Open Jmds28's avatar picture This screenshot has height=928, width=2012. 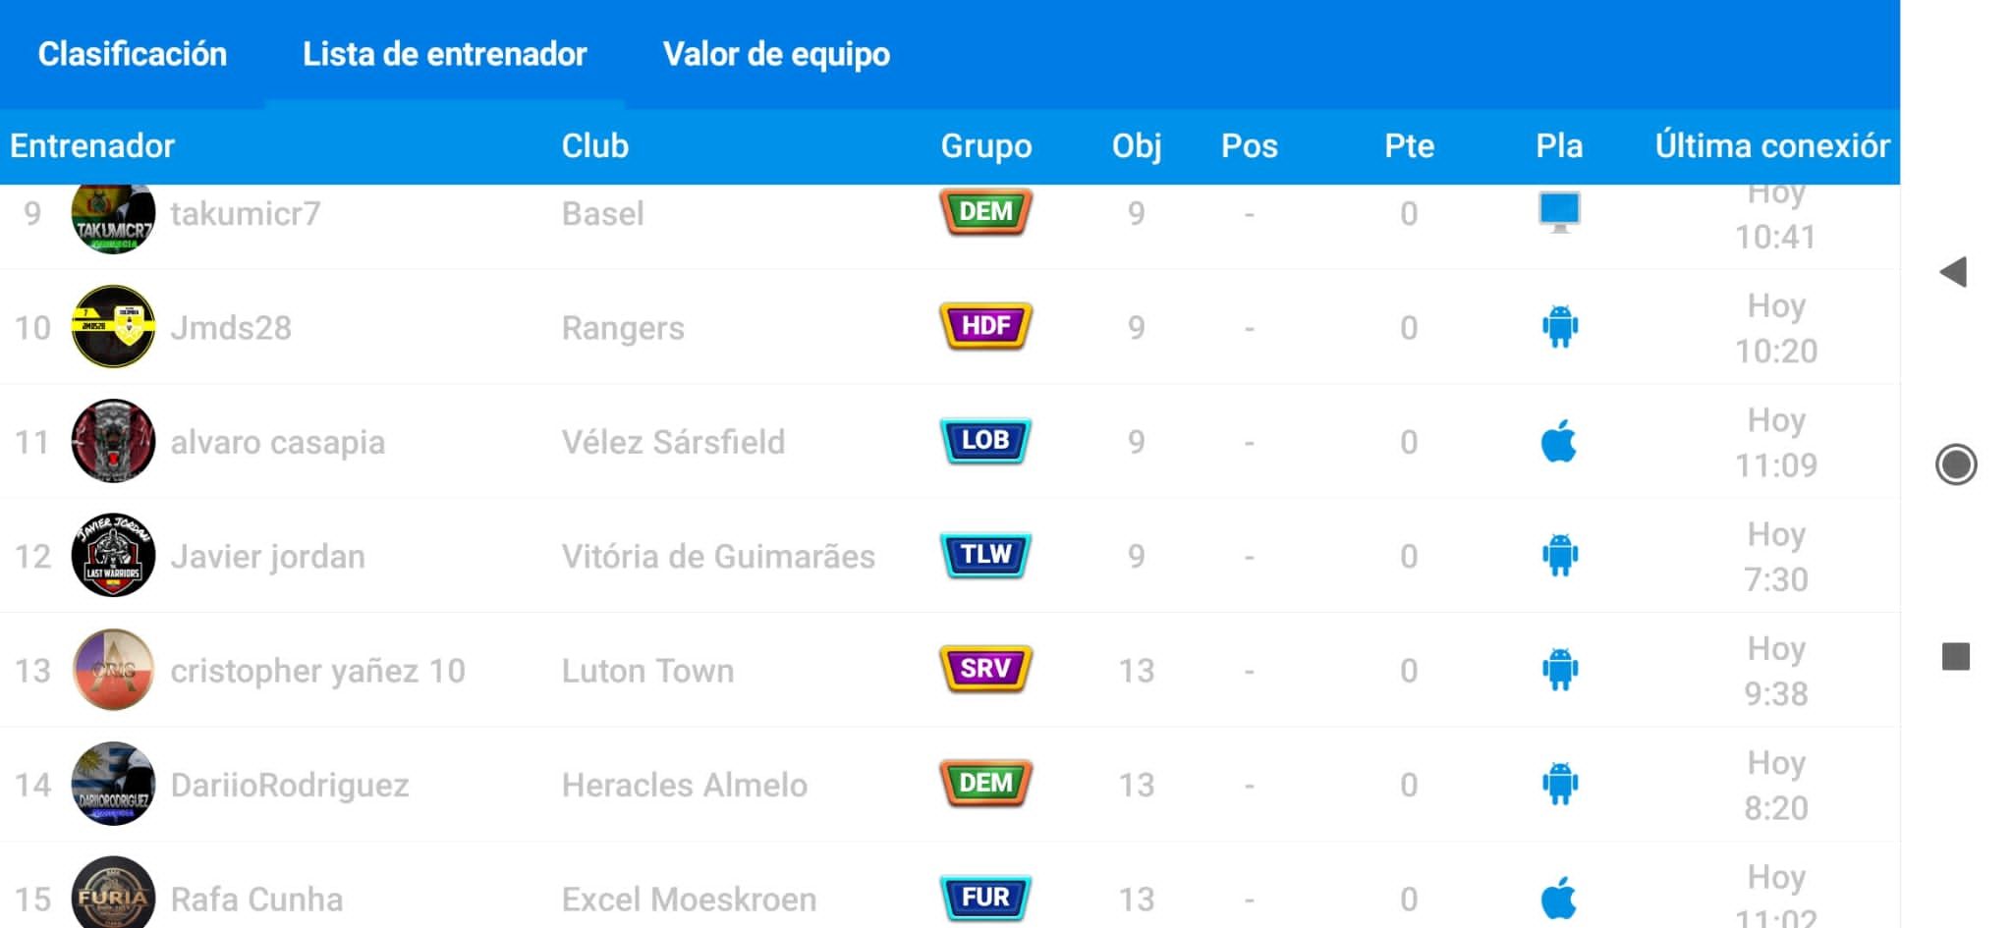click(x=113, y=326)
